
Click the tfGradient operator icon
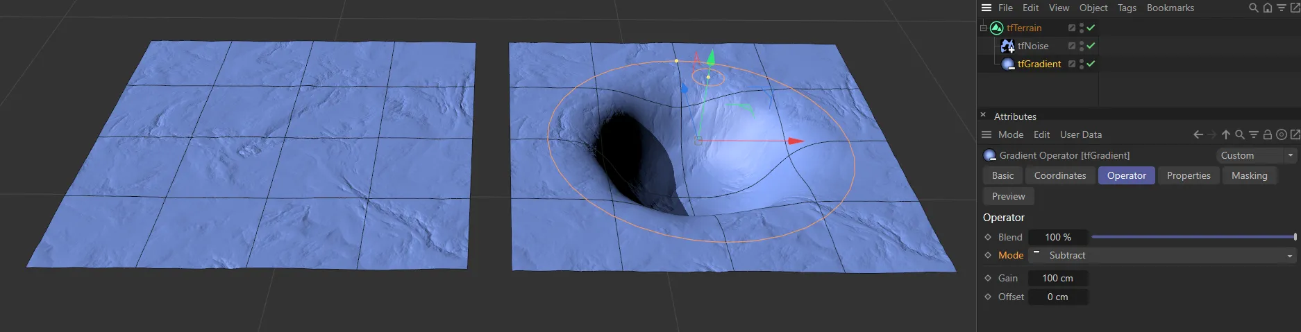1008,64
